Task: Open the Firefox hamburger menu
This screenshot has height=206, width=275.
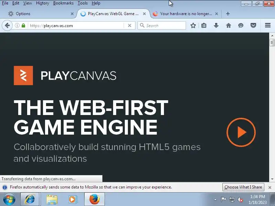Action: pyautogui.click(x=268, y=25)
